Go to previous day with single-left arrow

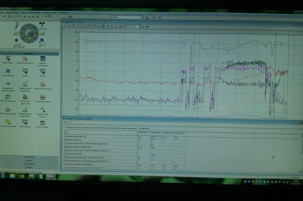pos(124,27)
